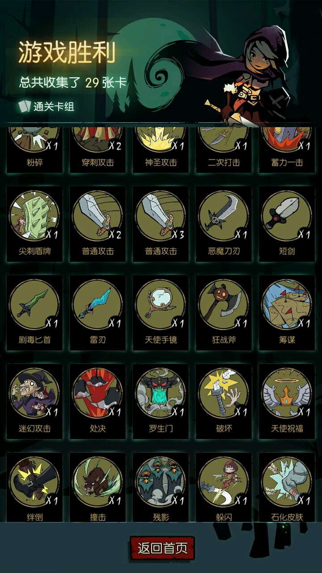Tap the 破坏 destroy card
The image size is (322, 573).
point(224,401)
